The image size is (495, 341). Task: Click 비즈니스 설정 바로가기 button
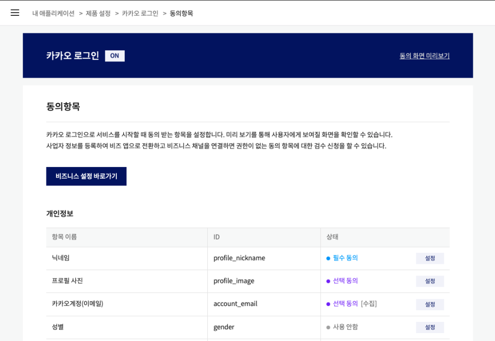86,177
